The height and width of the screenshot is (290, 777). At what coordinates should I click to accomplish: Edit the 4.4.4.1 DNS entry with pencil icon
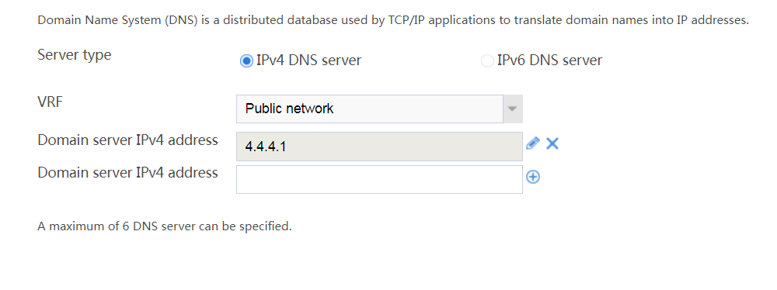click(533, 143)
